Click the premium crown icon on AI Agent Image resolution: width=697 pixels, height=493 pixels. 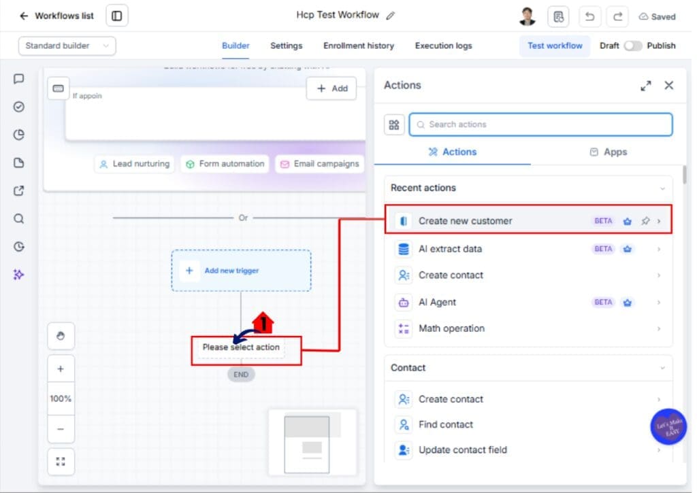click(627, 303)
